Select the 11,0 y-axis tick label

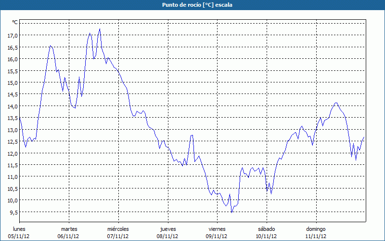12,177
